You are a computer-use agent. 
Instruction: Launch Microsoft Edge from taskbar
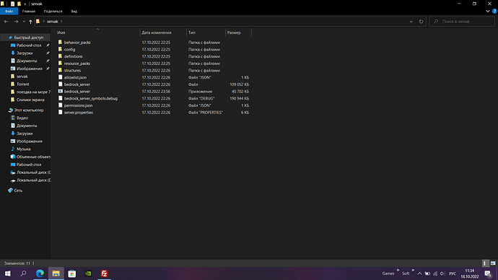pyautogui.click(x=40, y=274)
